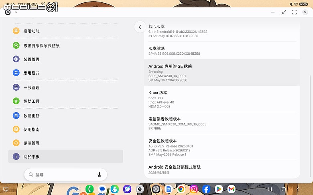
Task: Switch window to fullscreen mode
Action: click(x=294, y=12)
